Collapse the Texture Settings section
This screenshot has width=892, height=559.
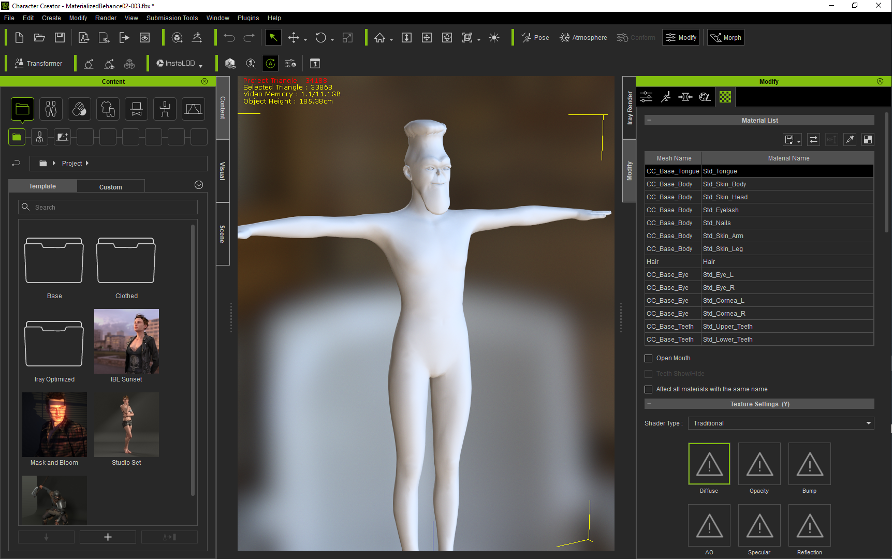[x=649, y=404]
